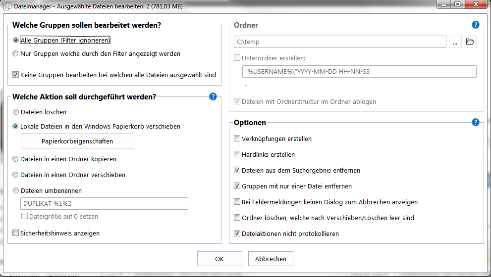Select 'Nur Gruppen' filtered groups option
Viewport: 491px width, 277px height.
click(x=16, y=53)
